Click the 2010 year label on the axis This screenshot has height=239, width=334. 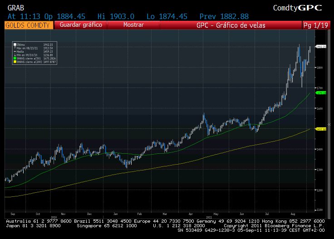point(54,217)
